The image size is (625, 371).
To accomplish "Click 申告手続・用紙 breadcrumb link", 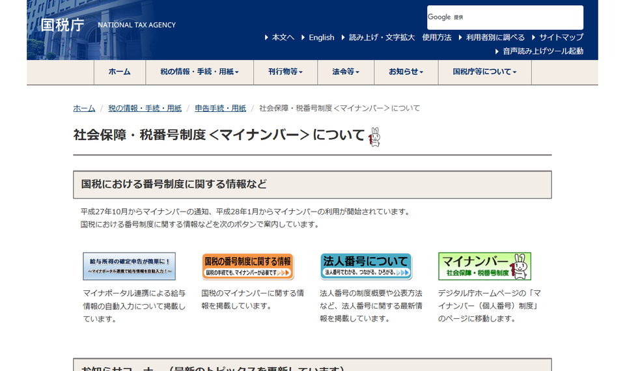I will (220, 109).
